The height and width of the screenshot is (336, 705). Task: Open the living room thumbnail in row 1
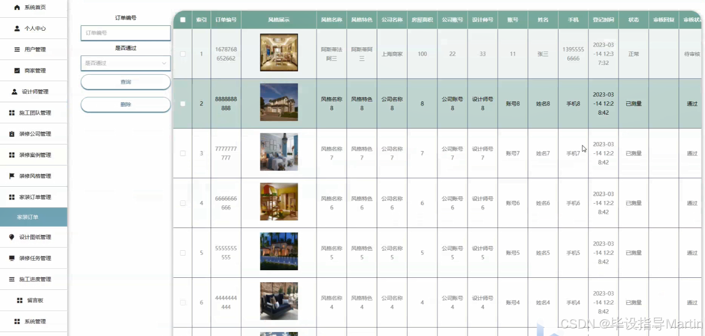(279, 52)
